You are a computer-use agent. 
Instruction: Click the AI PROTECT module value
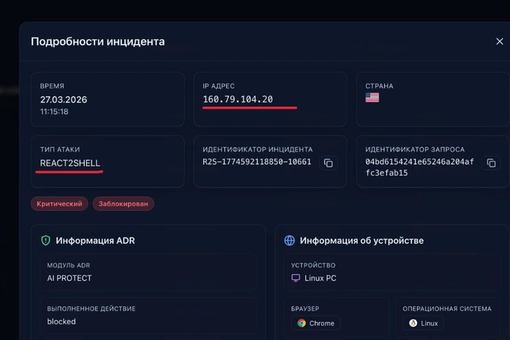pos(69,278)
